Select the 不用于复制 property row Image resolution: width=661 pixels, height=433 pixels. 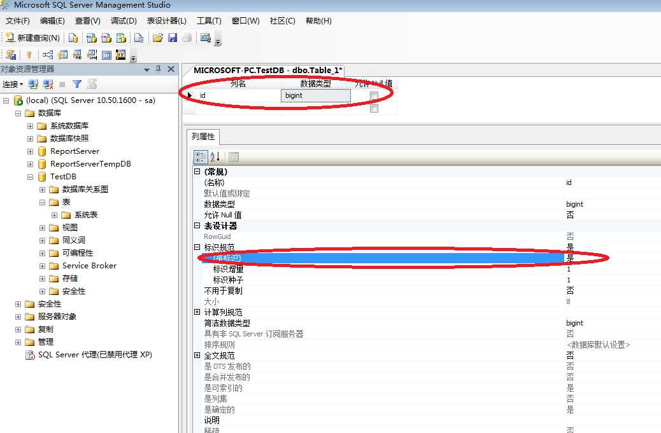tap(431, 291)
